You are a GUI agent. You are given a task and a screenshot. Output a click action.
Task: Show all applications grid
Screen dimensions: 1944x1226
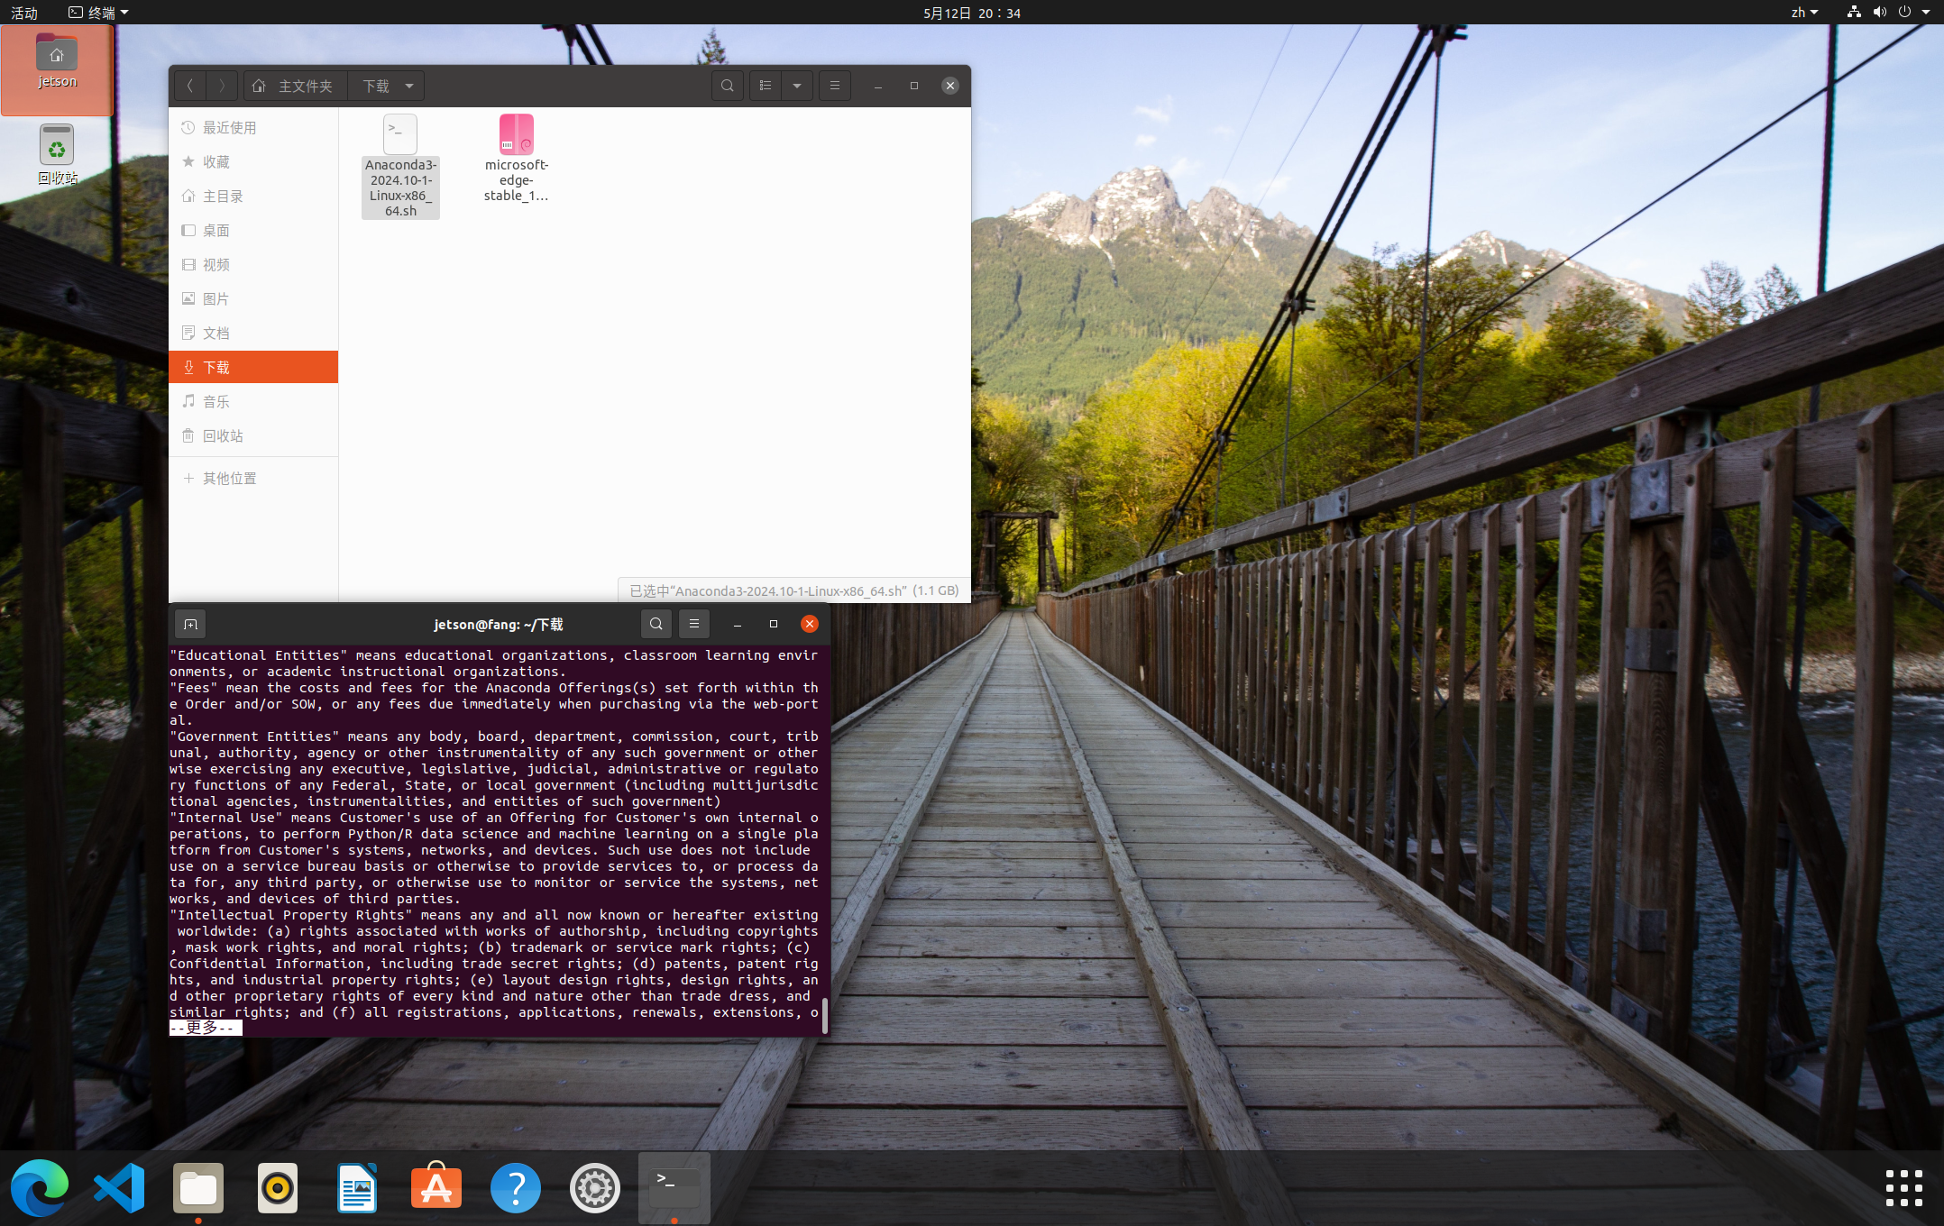[1904, 1187]
